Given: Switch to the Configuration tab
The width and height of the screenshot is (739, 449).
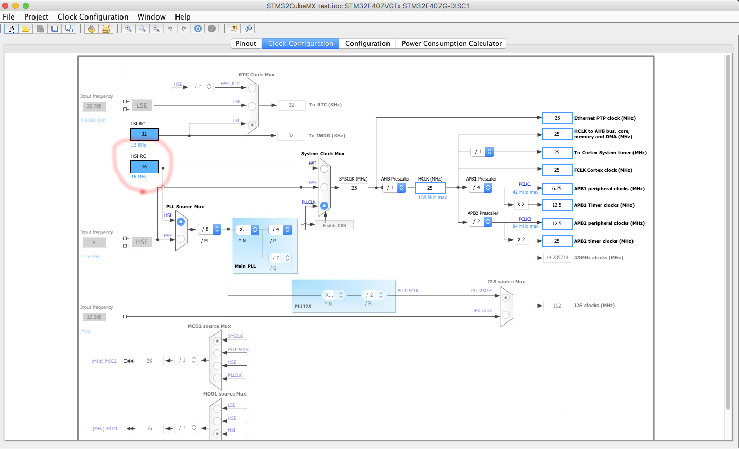Looking at the screenshot, I should [367, 43].
